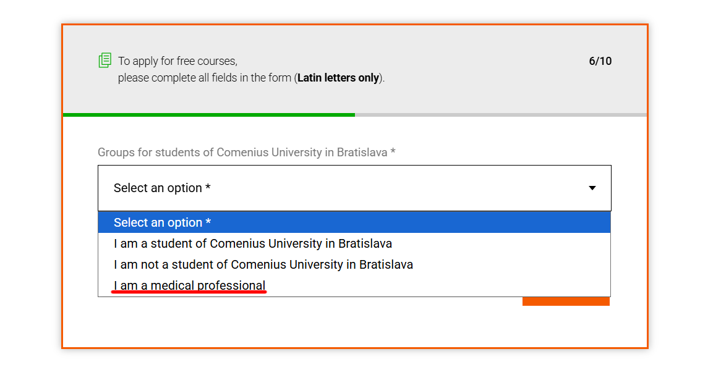The height and width of the screenshot is (383, 721).
Task: Click the black dropdown arrow triangle
Action: pyautogui.click(x=592, y=188)
